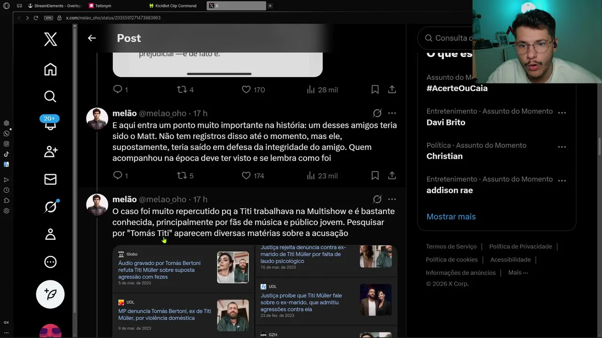Open Notifications bell showing 20+

pyautogui.click(x=50, y=123)
